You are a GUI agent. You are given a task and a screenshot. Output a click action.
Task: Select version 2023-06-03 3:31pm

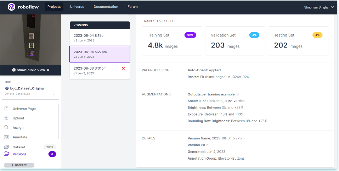tap(100, 71)
